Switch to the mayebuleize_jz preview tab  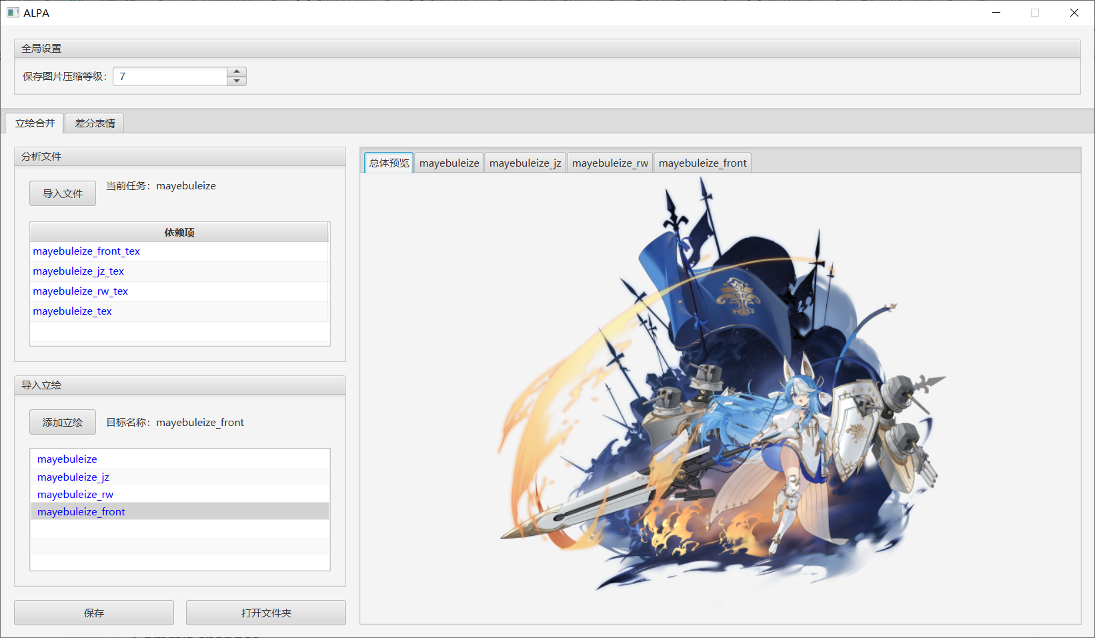(x=525, y=162)
